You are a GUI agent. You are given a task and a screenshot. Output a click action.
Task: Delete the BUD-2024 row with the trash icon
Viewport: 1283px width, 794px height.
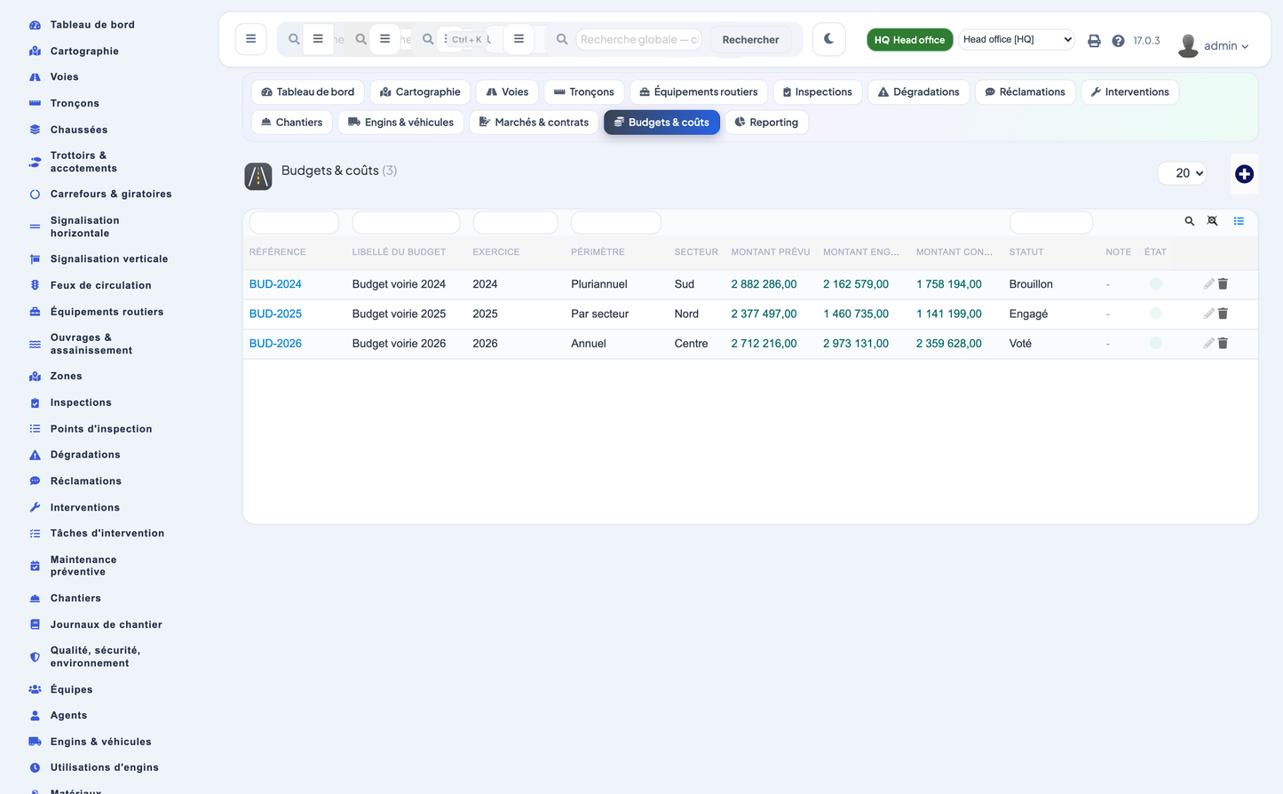pos(1223,284)
